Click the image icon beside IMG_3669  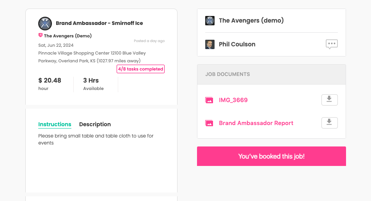point(209,100)
